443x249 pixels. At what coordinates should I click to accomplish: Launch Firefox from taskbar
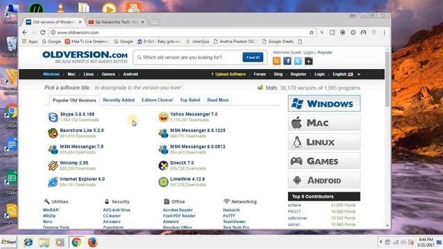click(92, 242)
